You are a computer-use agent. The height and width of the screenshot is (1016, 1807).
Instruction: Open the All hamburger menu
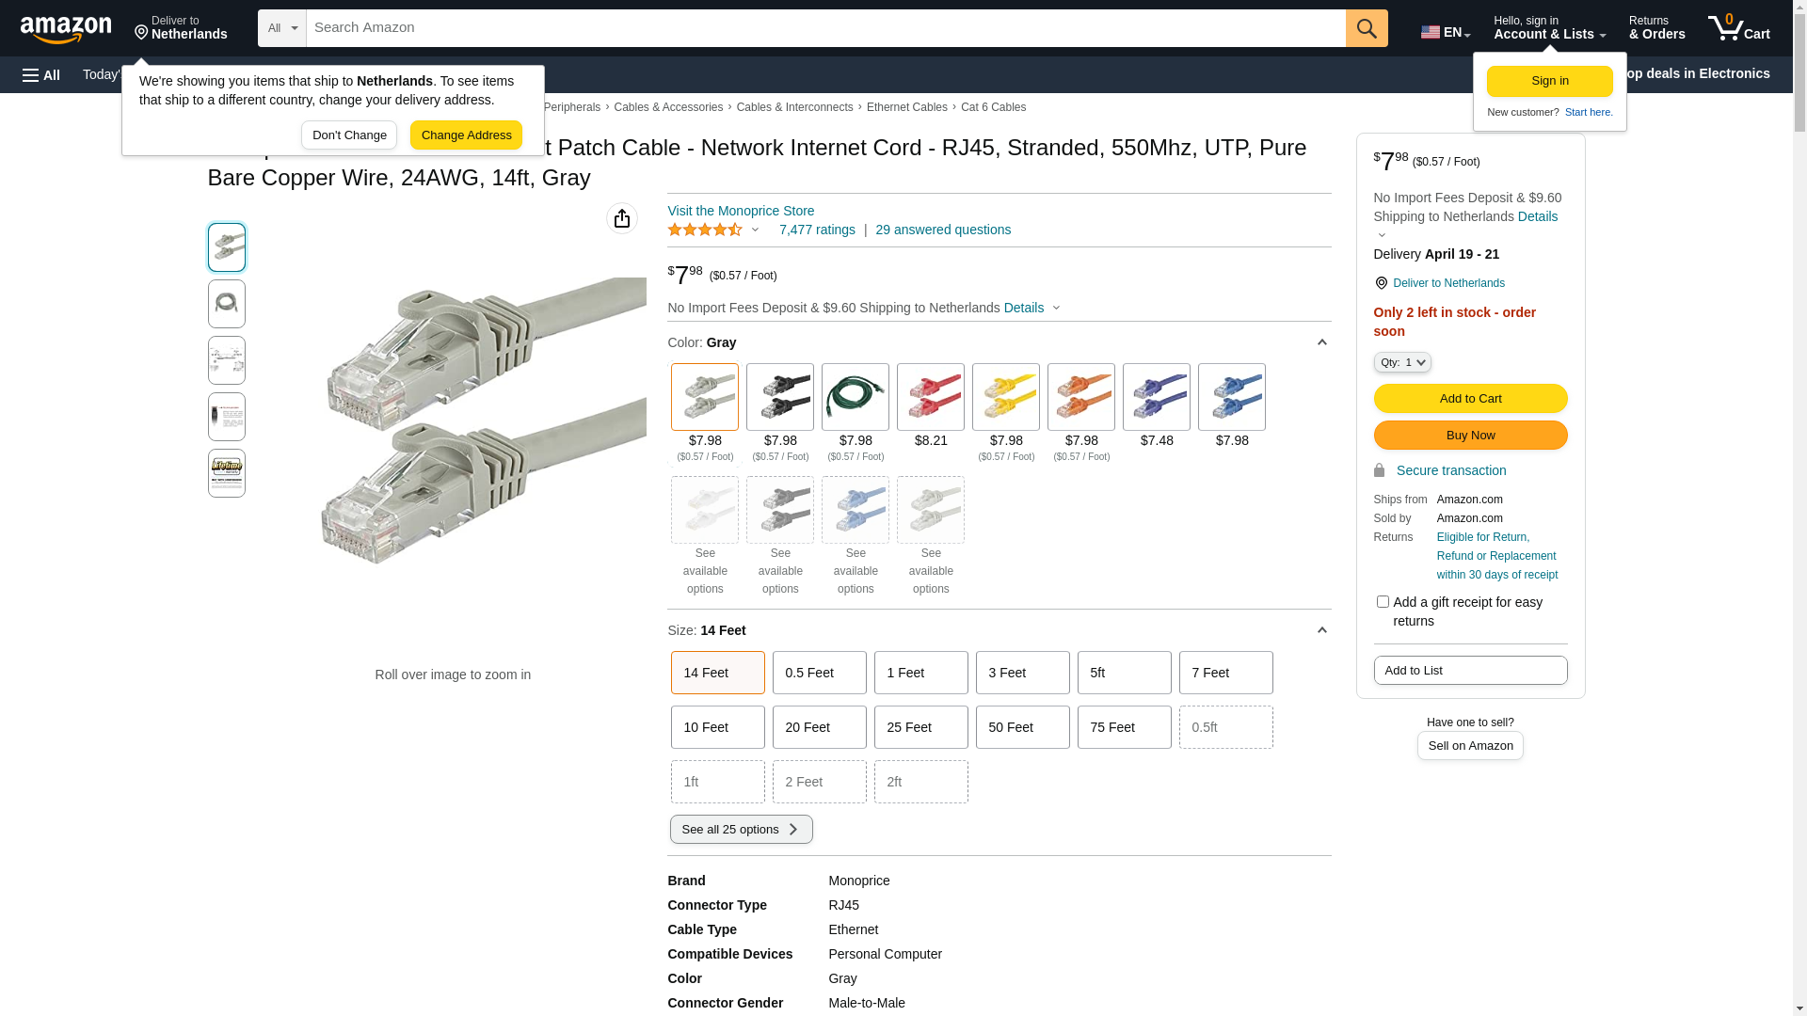coord(41,74)
